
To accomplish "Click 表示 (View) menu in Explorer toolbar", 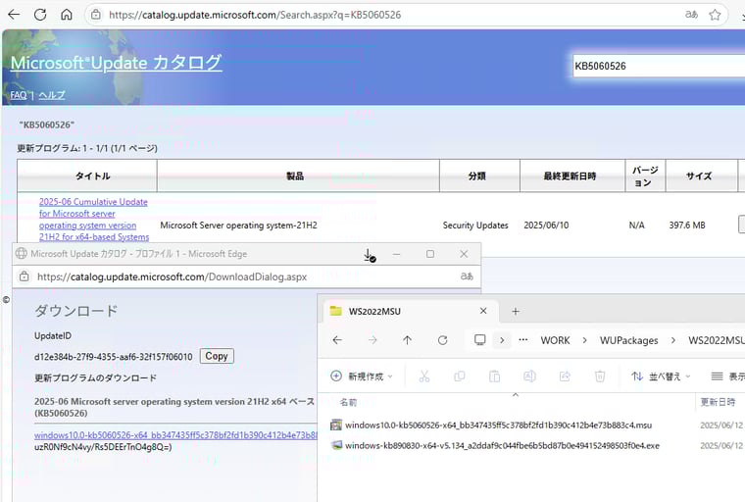I will tap(728, 376).
